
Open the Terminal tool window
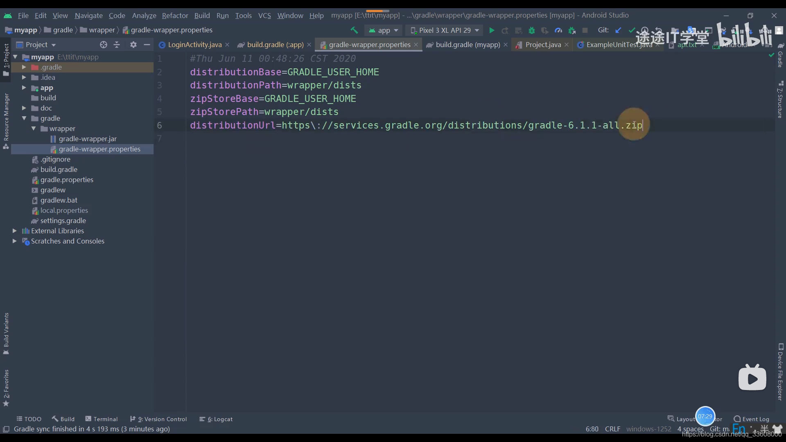coord(102,419)
